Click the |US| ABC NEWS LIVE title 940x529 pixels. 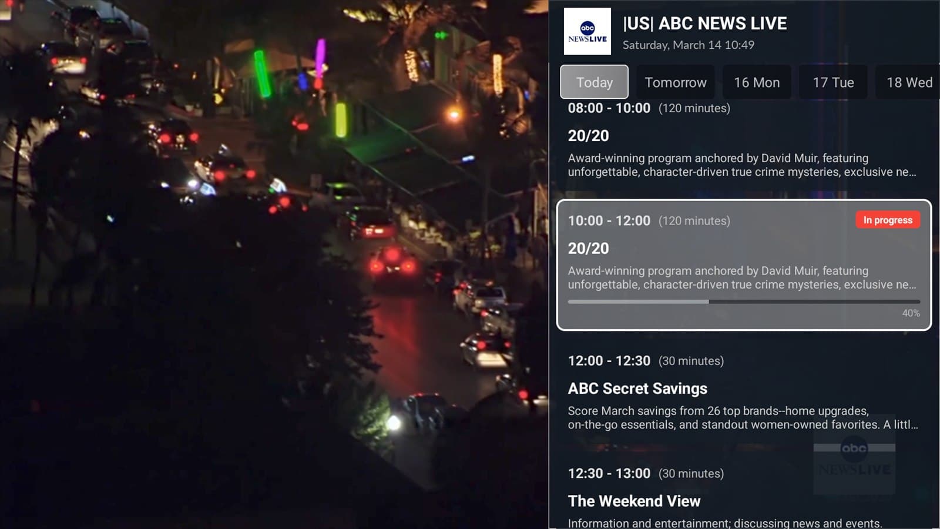(704, 24)
